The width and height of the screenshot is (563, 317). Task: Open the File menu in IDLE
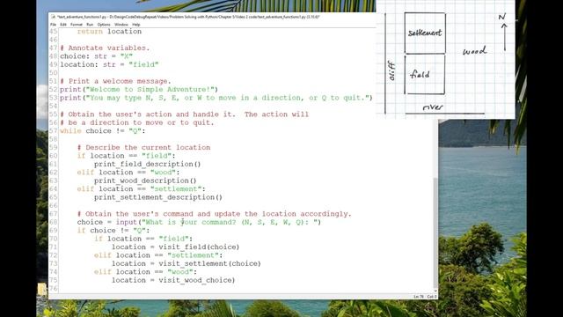point(53,25)
